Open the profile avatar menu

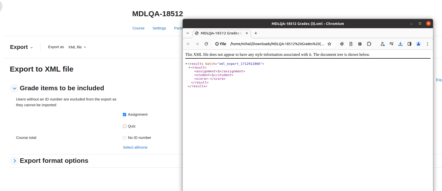(418, 44)
